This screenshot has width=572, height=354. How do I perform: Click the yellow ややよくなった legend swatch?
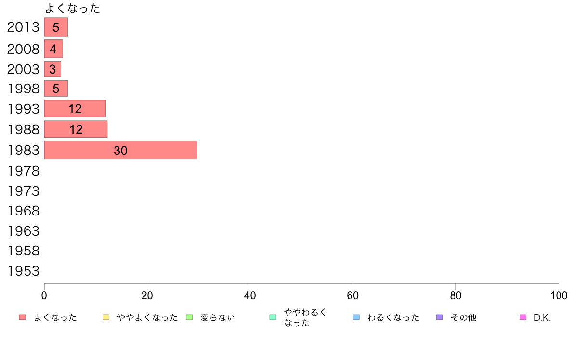coord(106,317)
